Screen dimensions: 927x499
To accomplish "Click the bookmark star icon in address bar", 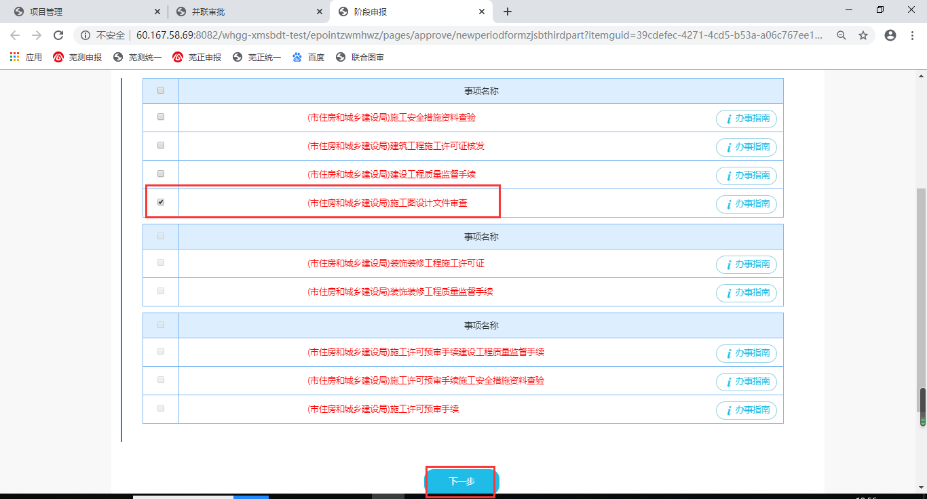I will pos(863,35).
